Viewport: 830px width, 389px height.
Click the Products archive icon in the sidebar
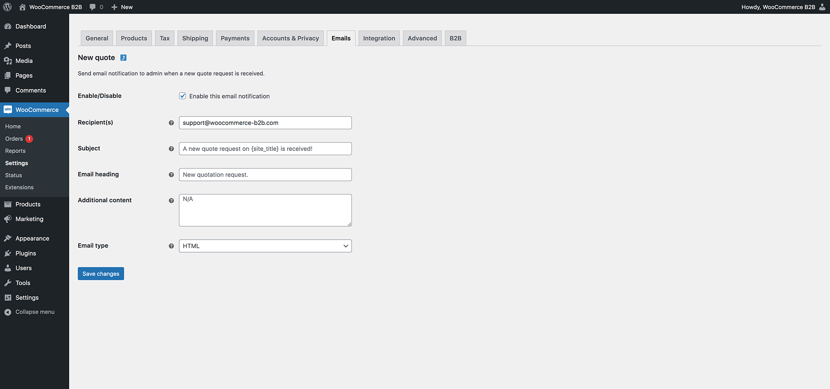[x=8, y=204]
